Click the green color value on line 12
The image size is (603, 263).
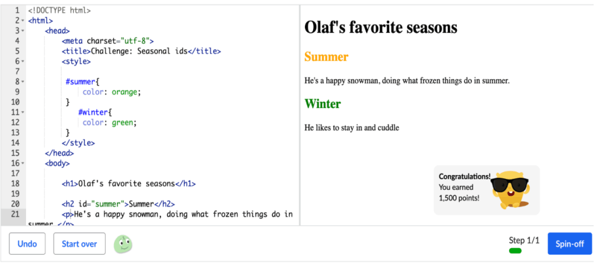(123, 123)
